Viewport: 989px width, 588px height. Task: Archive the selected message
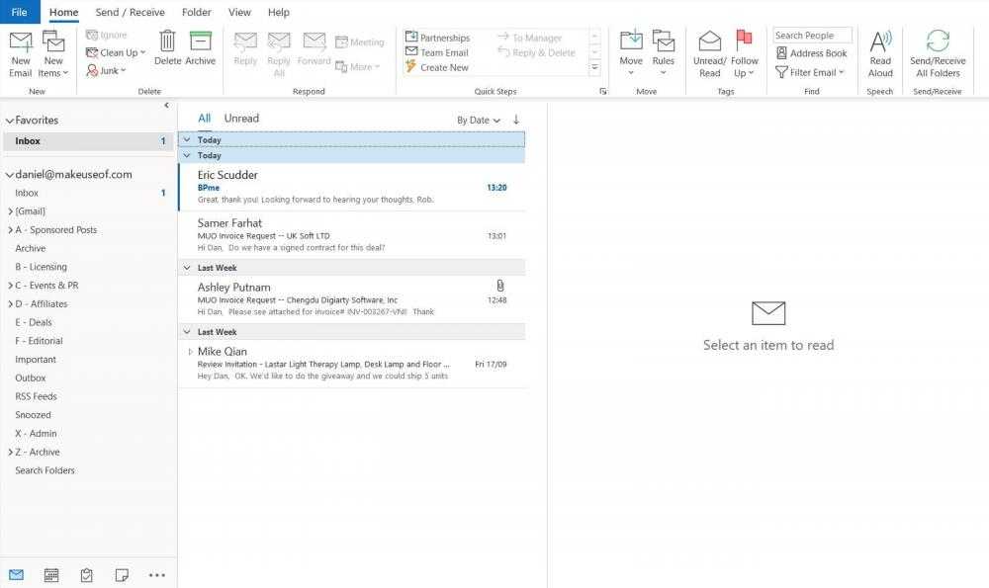click(x=200, y=42)
